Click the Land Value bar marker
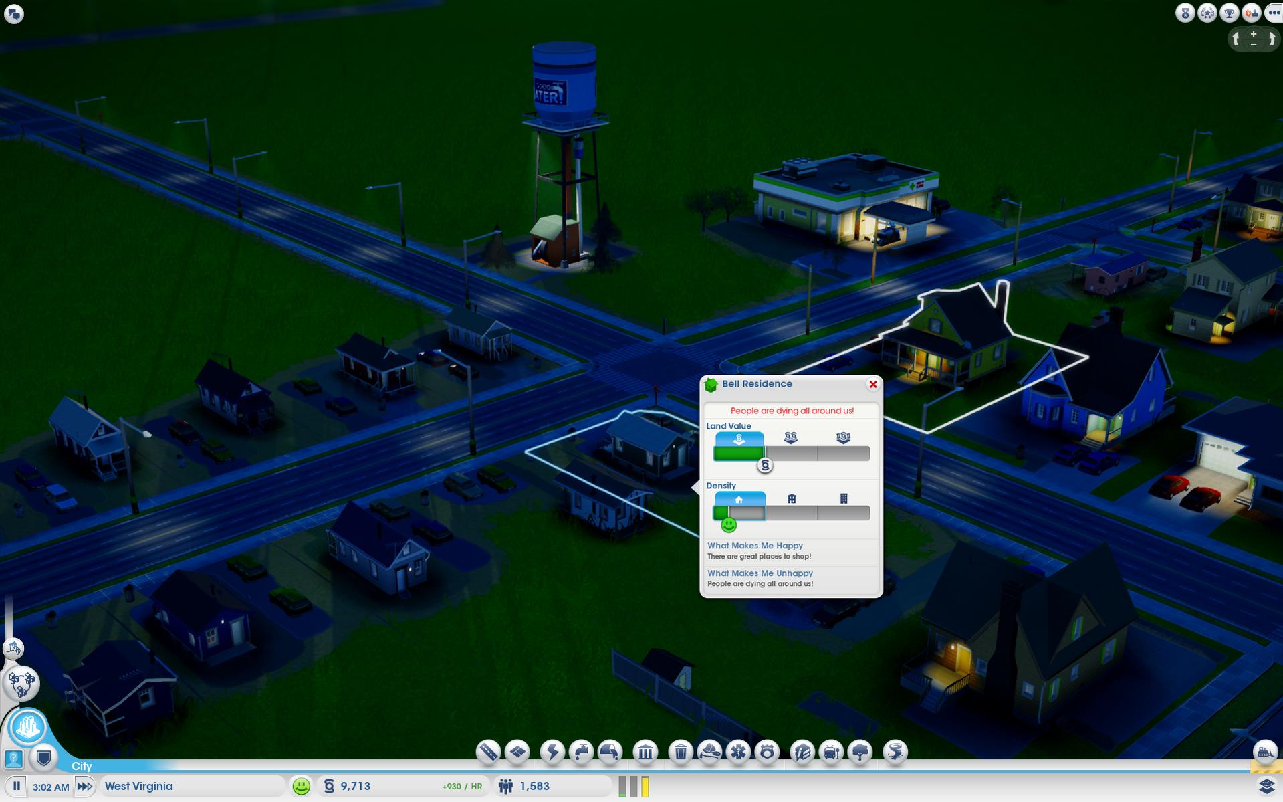Image resolution: width=1283 pixels, height=802 pixels. click(765, 465)
